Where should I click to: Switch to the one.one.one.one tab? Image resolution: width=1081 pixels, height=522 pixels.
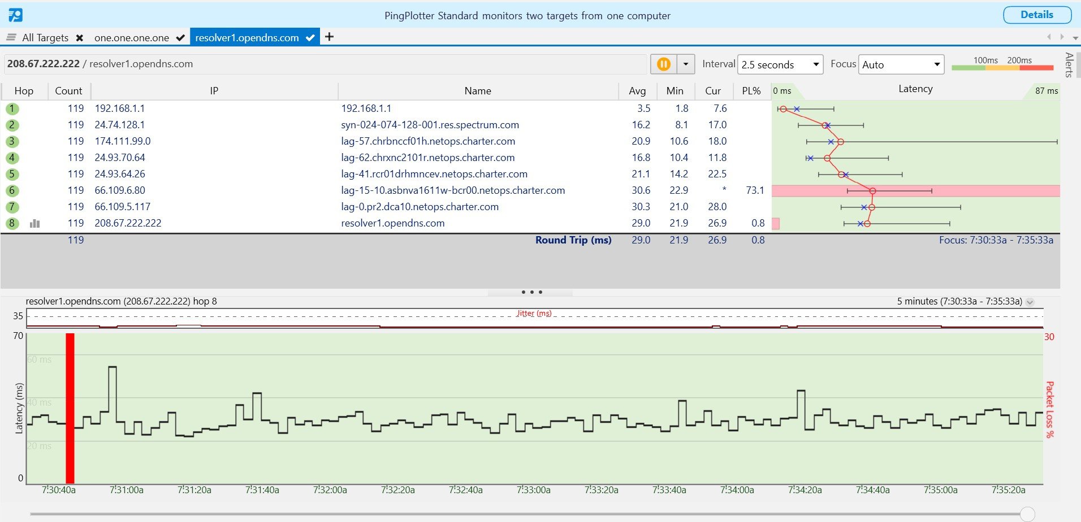pyautogui.click(x=131, y=38)
